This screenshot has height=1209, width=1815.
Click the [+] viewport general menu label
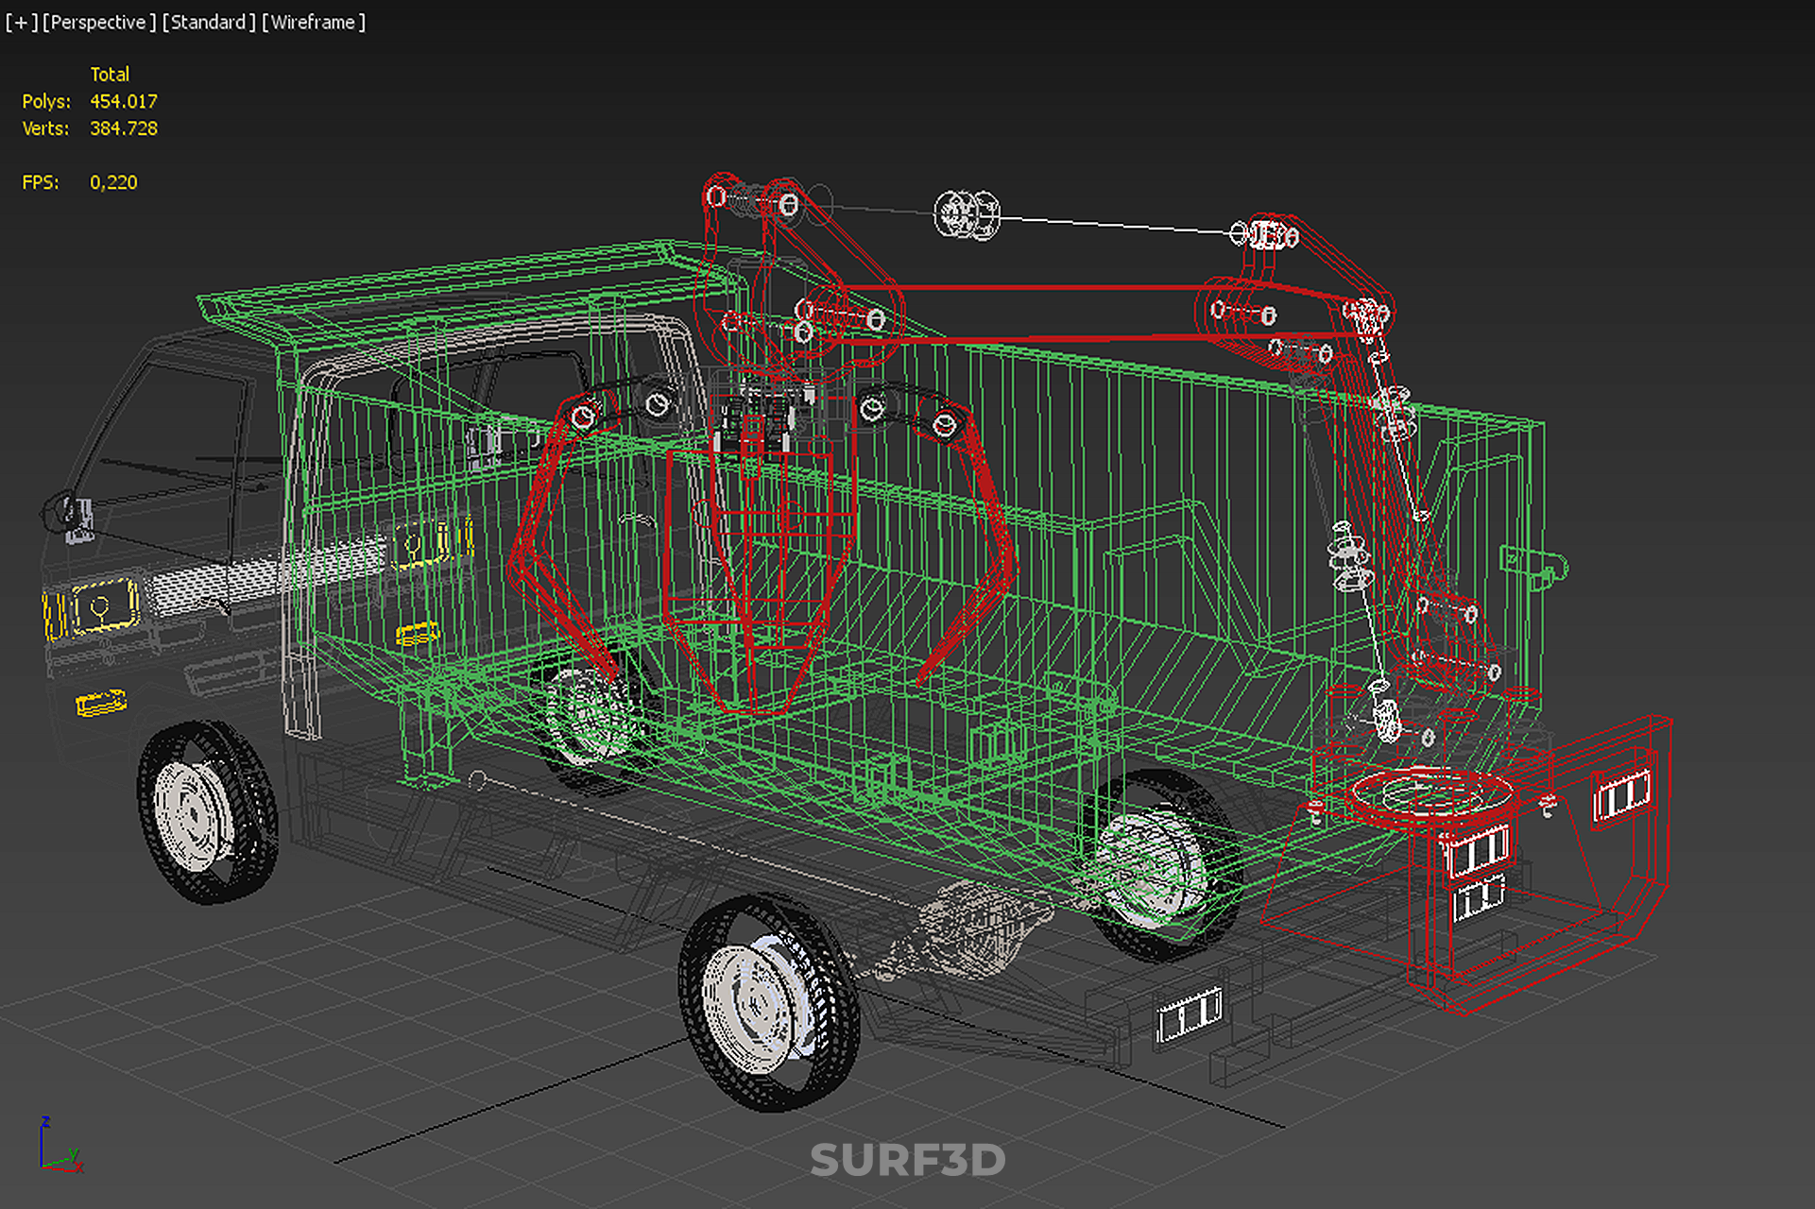pos(21,22)
